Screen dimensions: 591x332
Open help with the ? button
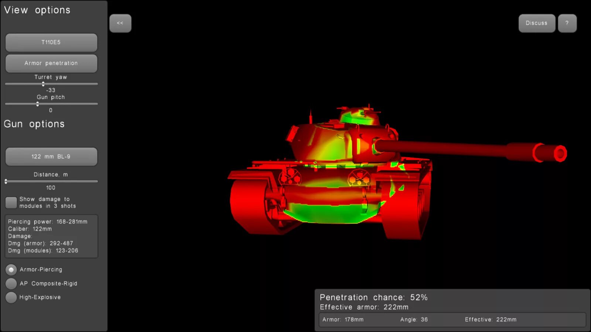coord(567,23)
